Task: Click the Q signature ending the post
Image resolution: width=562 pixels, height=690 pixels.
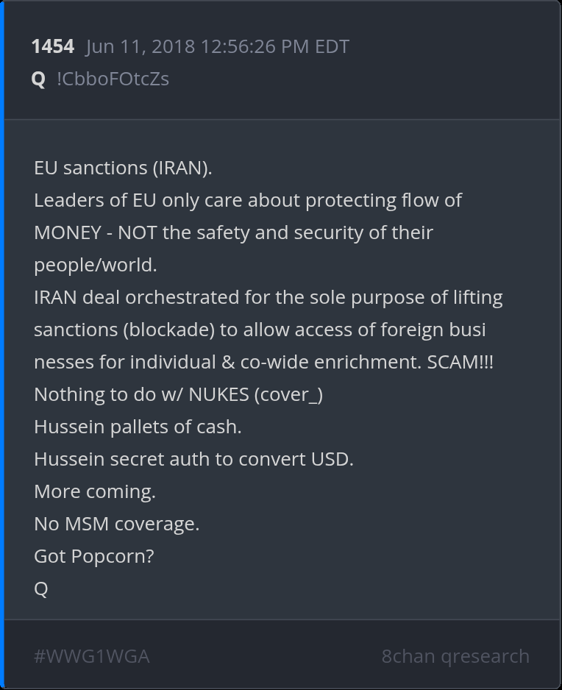Action: 41,588
